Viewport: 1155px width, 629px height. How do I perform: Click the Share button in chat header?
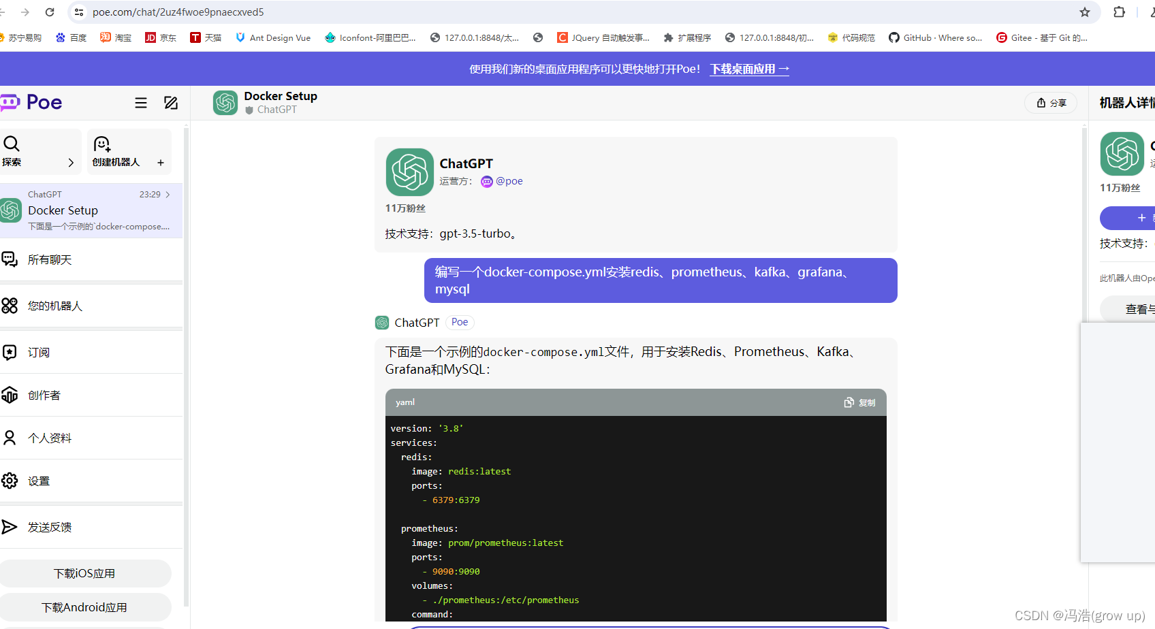pyautogui.click(x=1051, y=103)
